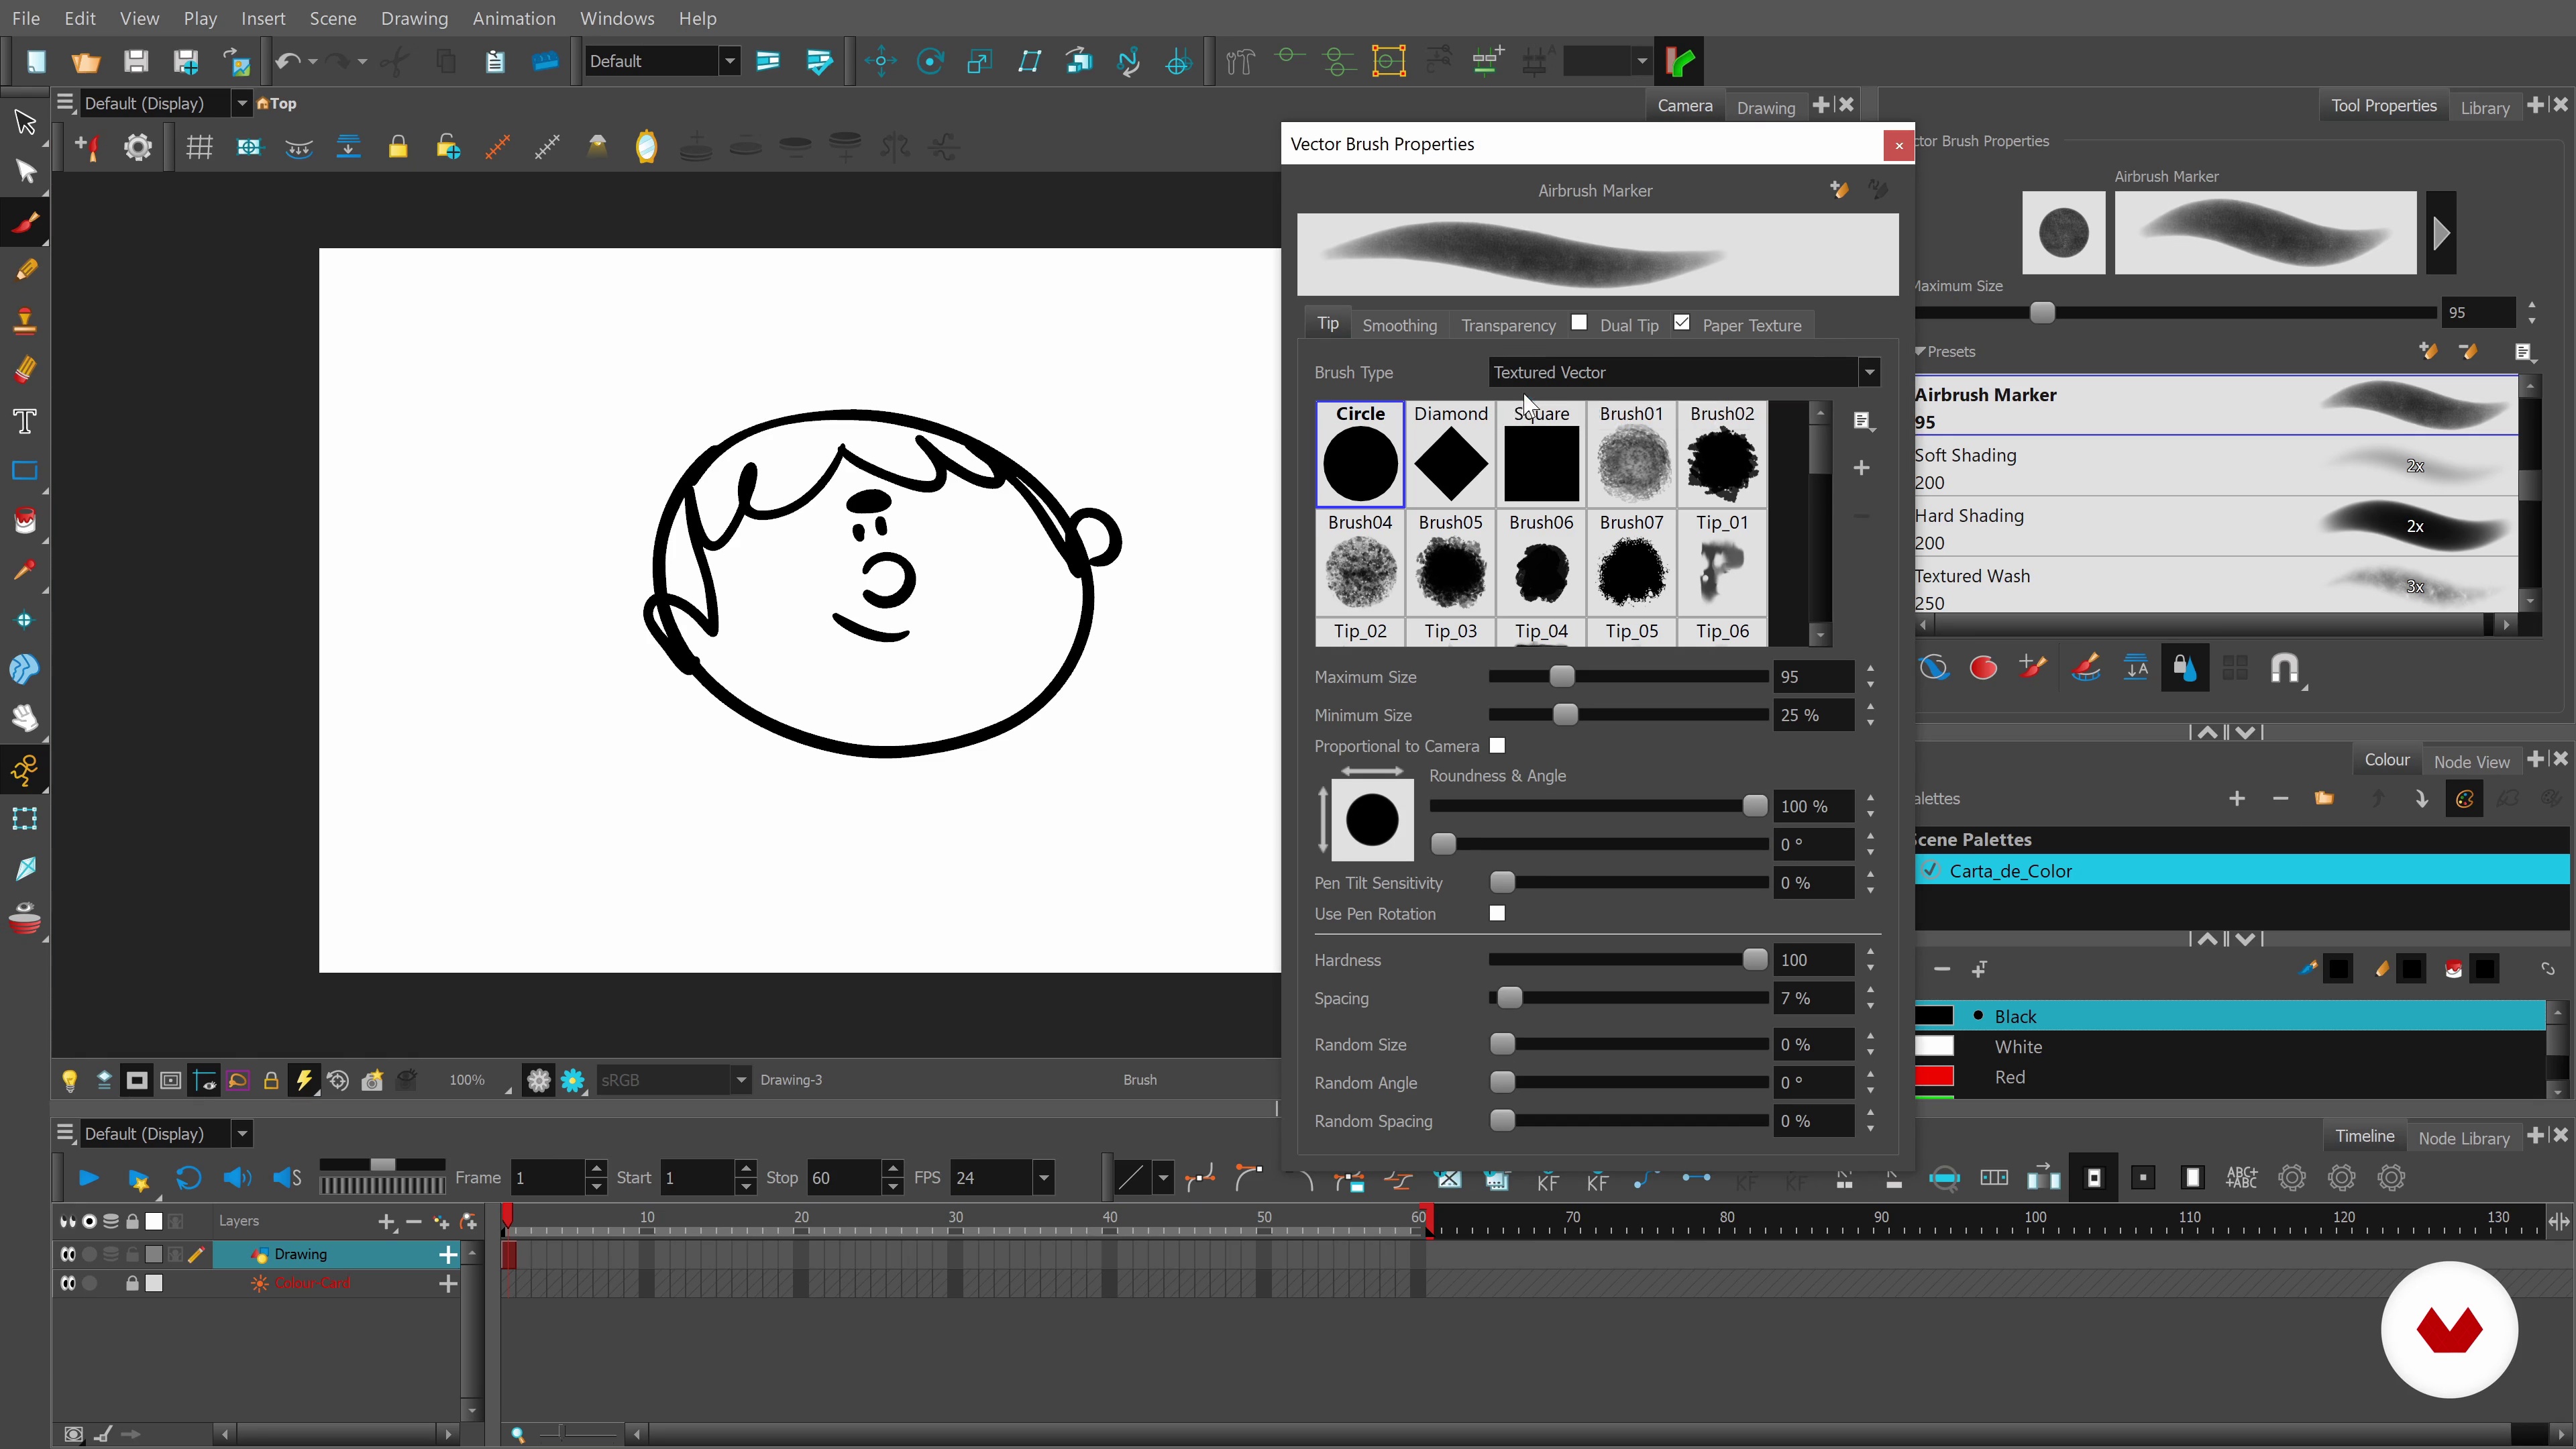2576x1449 pixels.
Task: Play the scene from timeline toolbar
Action: pyautogui.click(x=88, y=1178)
